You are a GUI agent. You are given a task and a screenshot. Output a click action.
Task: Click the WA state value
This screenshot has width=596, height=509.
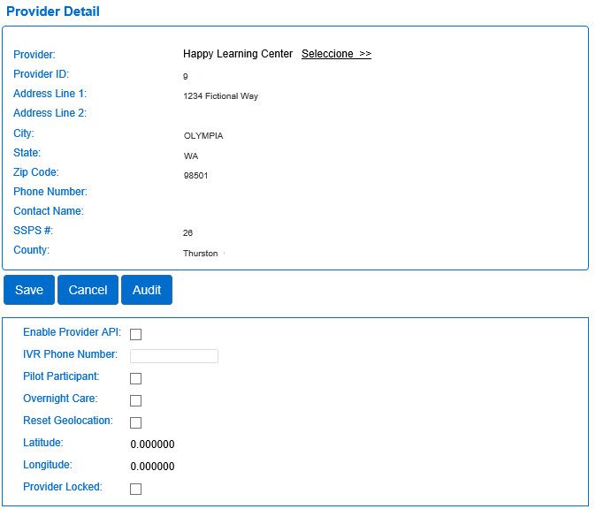tap(191, 156)
